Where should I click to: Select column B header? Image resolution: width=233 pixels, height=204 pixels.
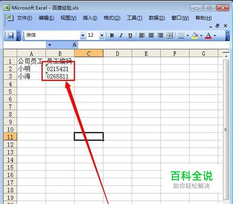(x=60, y=54)
